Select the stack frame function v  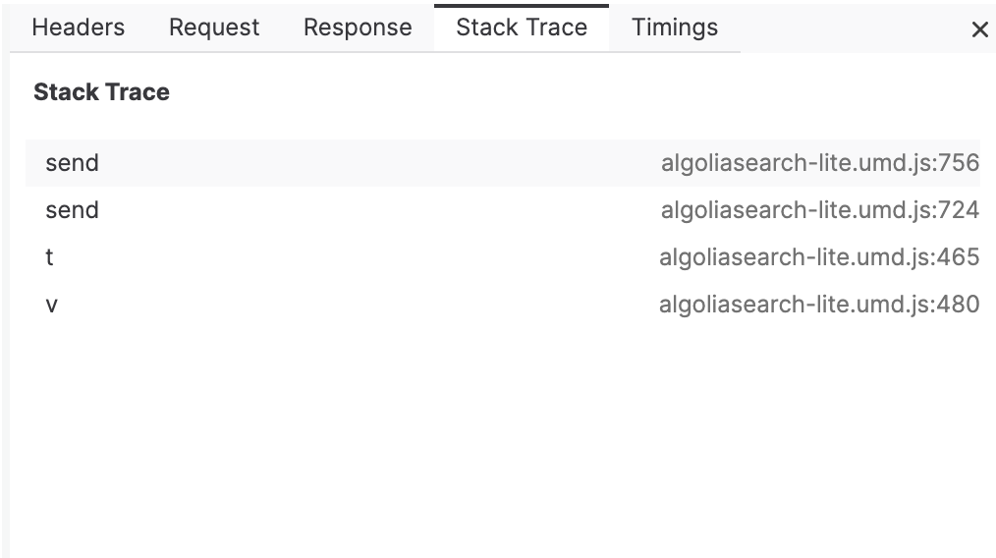tap(51, 305)
